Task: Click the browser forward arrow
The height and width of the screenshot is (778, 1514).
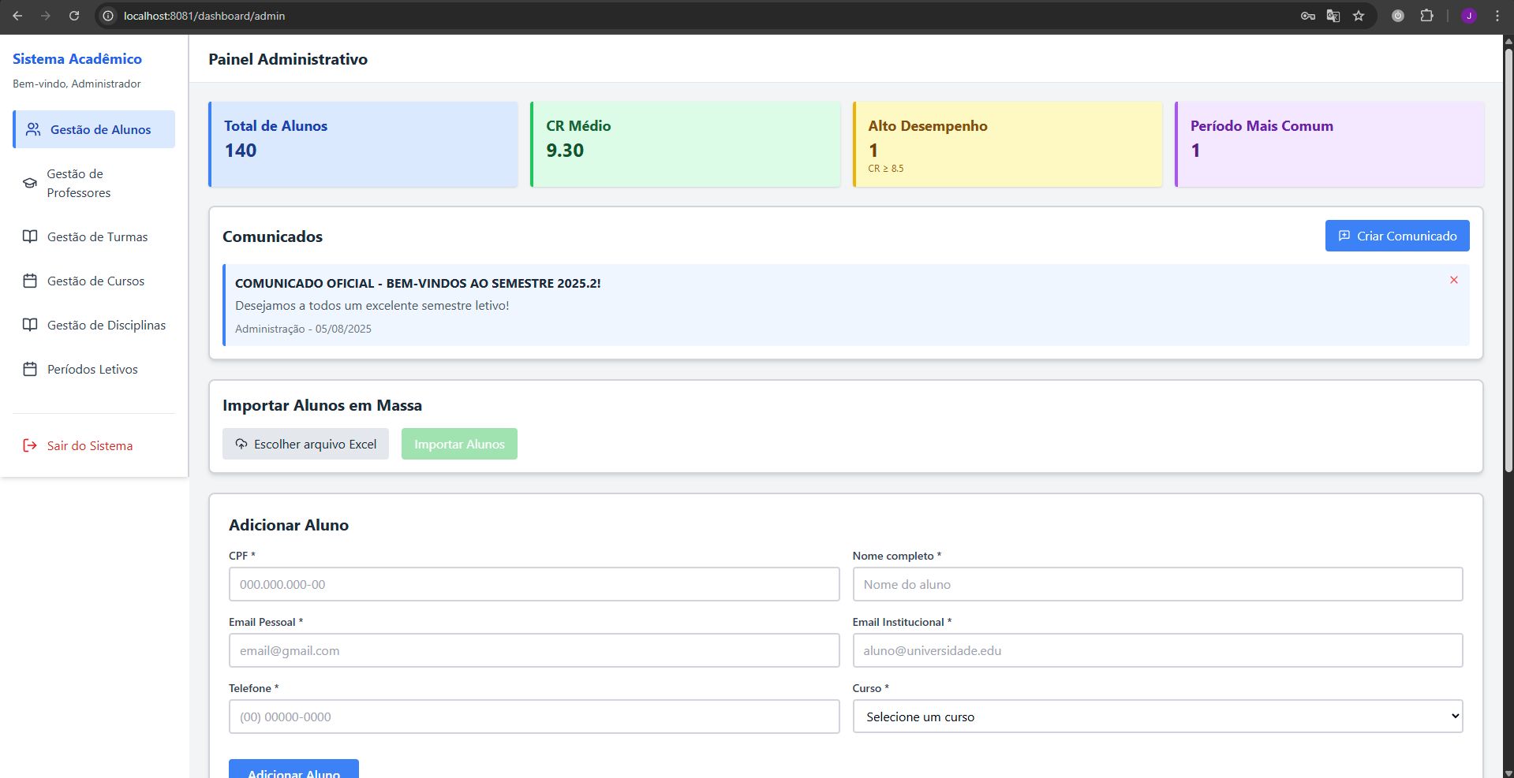Action: (x=45, y=16)
